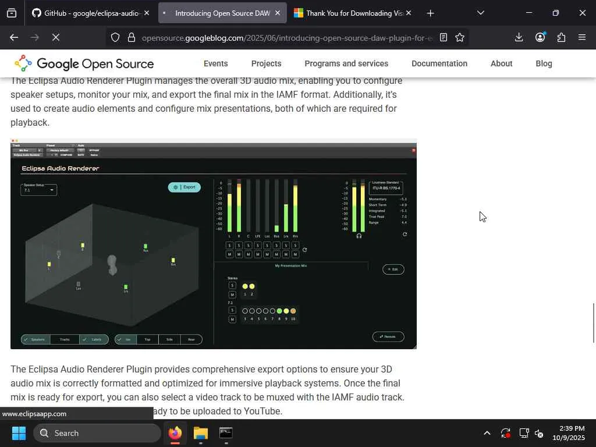The width and height of the screenshot is (596, 447).
Task: Click the sync status tray icon
Action: (x=506, y=433)
